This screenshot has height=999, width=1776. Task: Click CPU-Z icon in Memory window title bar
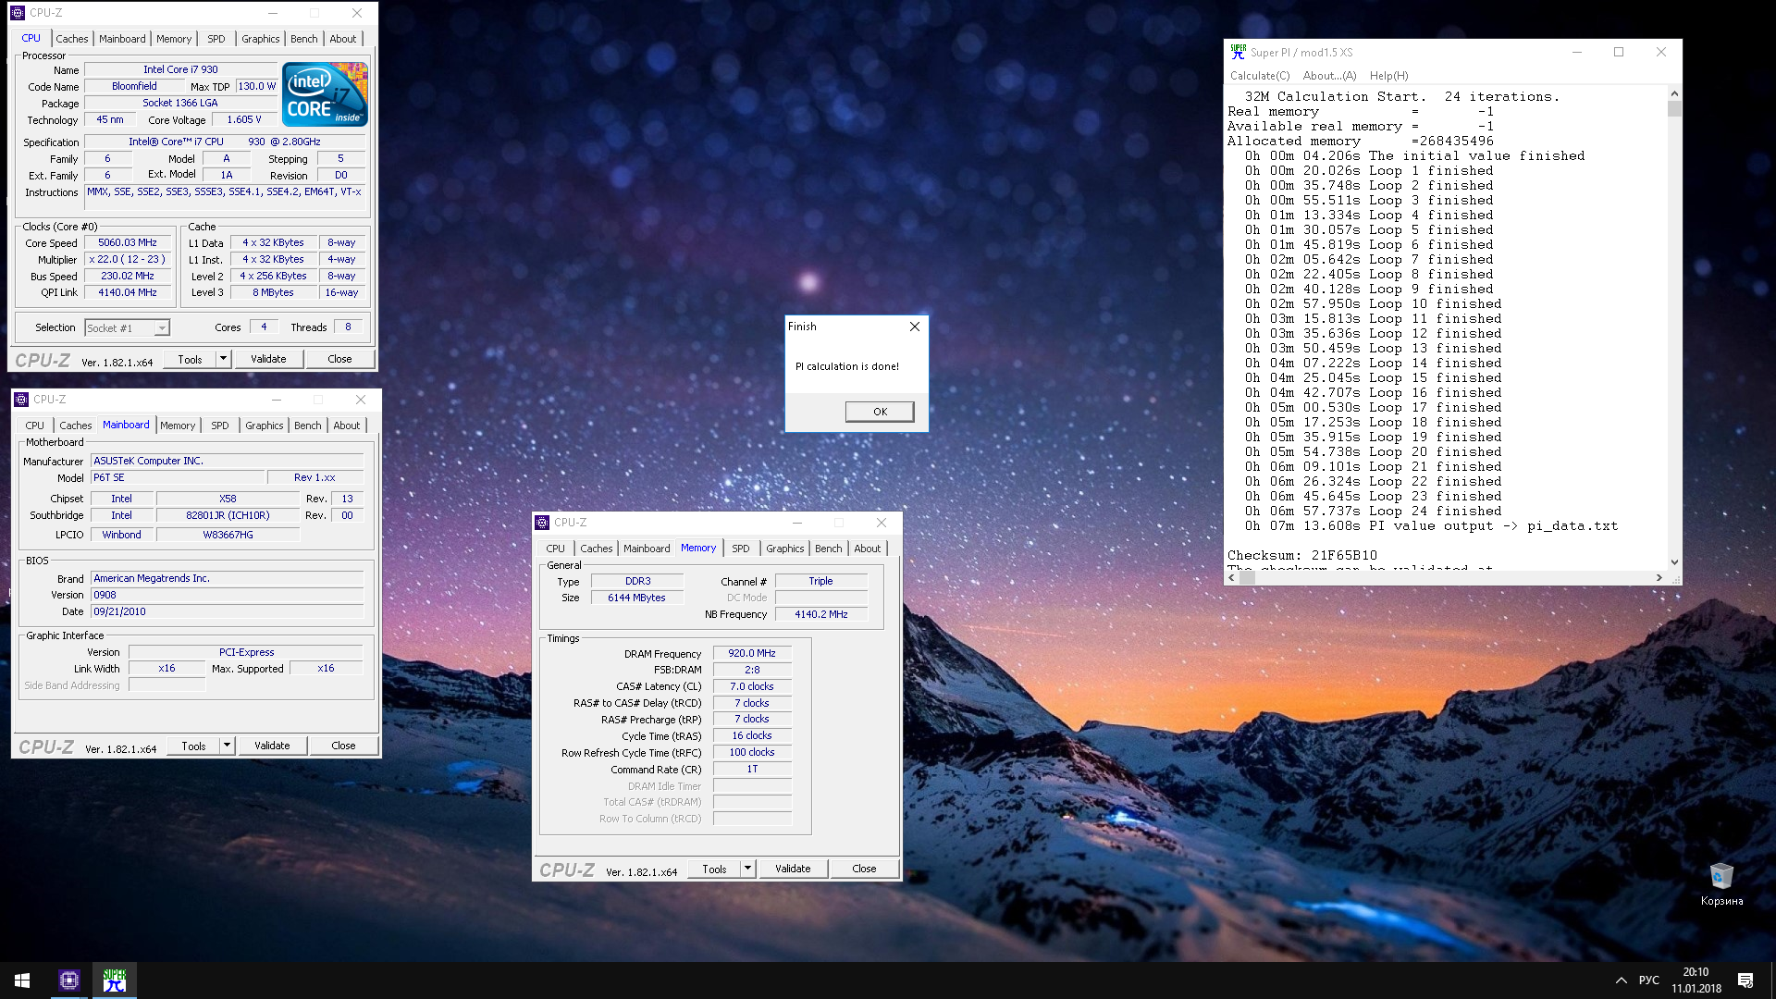(542, 523)
